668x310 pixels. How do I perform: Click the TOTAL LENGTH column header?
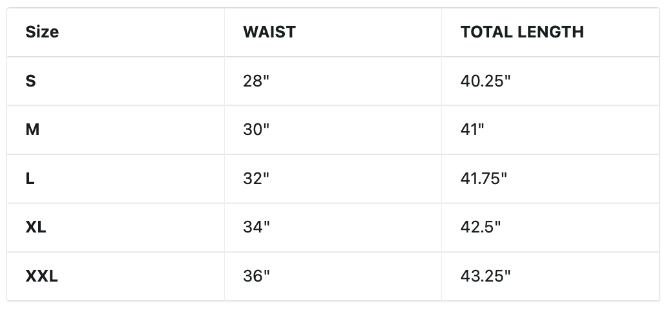point(522,32)
